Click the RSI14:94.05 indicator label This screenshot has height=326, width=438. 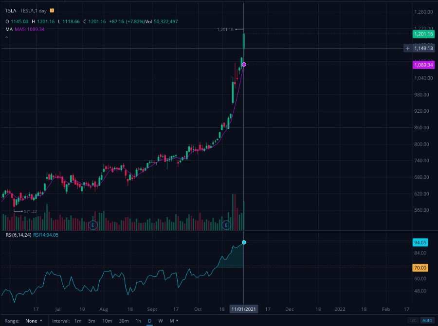pos(46,235)
